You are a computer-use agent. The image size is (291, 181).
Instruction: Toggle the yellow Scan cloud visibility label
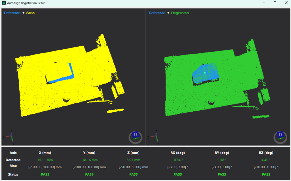pyautogui.click(x=30, y=13)
